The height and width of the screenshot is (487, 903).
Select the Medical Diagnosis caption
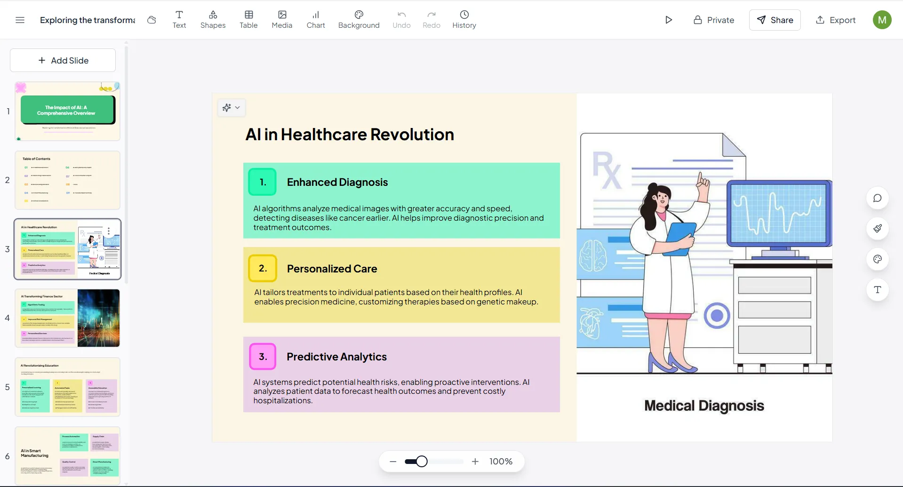704,406
